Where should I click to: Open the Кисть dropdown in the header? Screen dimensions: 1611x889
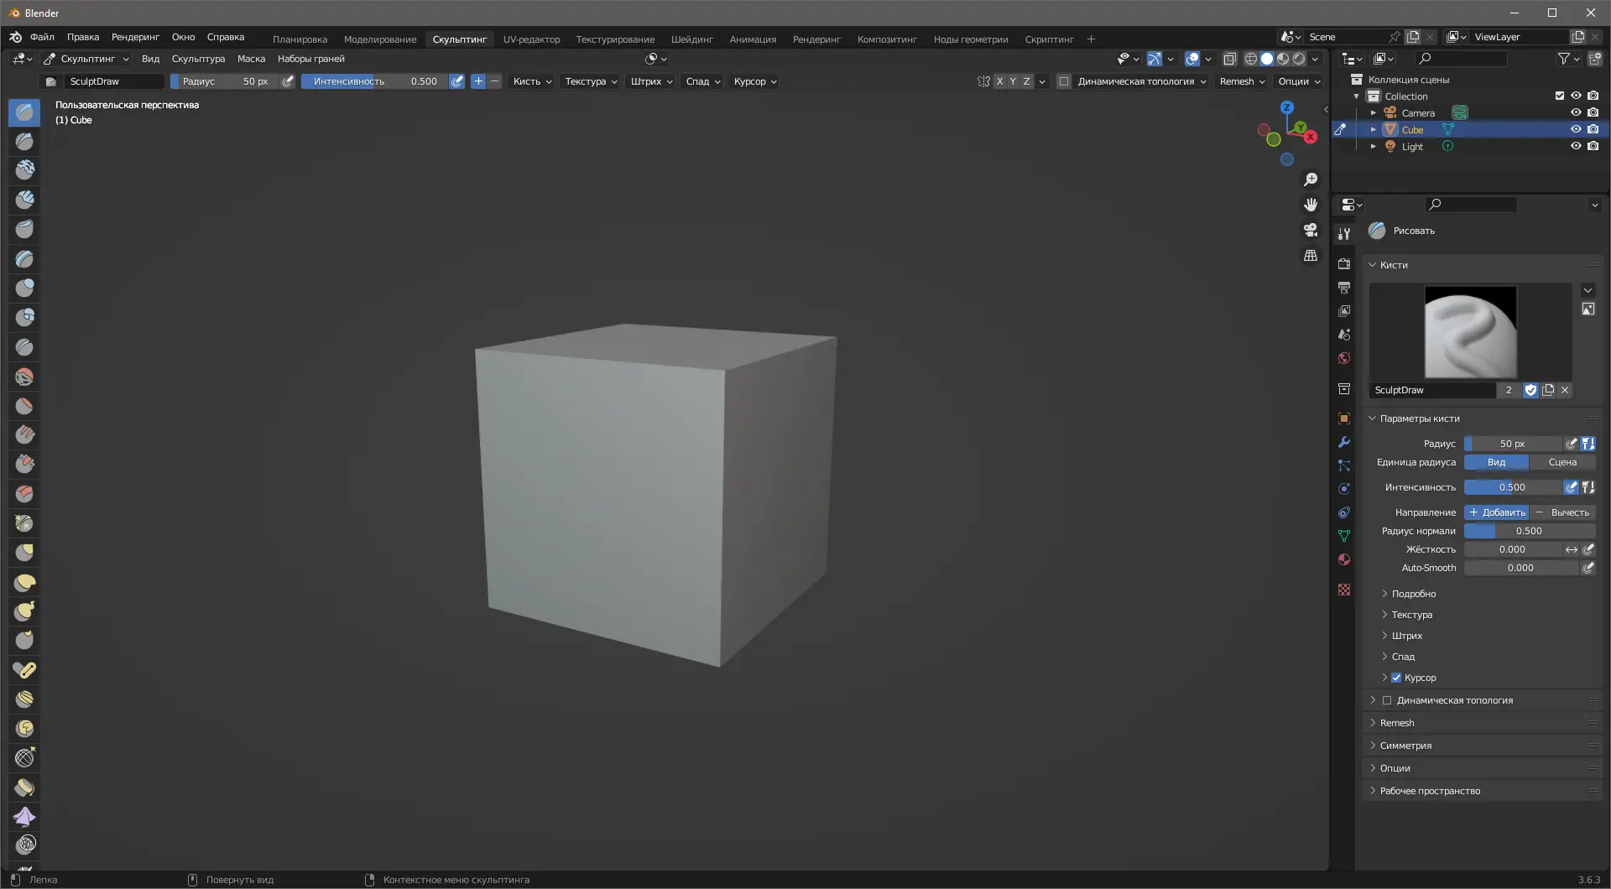coord(532,81)
